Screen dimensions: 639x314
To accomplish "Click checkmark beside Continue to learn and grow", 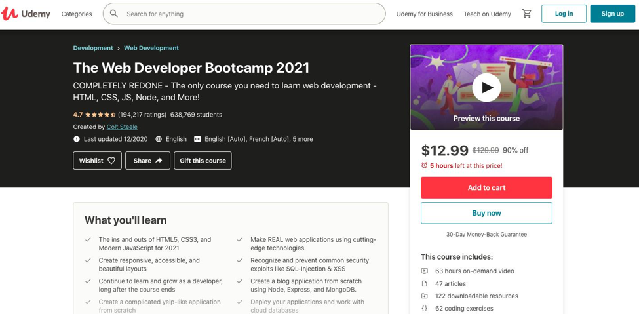I will click(88, 281).
